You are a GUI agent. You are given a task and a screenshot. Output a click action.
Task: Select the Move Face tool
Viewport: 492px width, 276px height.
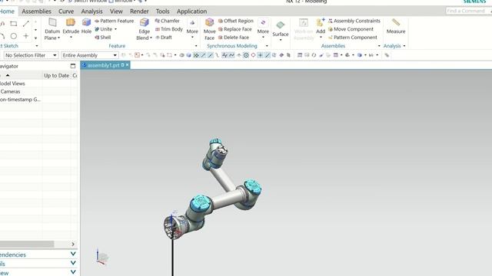[209, 29]
